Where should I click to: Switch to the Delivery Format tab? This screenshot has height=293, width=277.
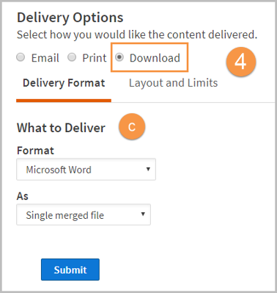pyautogui.click(x=64, y=83)
